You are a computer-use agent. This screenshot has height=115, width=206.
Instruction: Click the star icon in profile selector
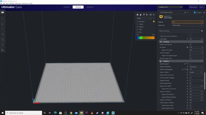click(185, 12)
